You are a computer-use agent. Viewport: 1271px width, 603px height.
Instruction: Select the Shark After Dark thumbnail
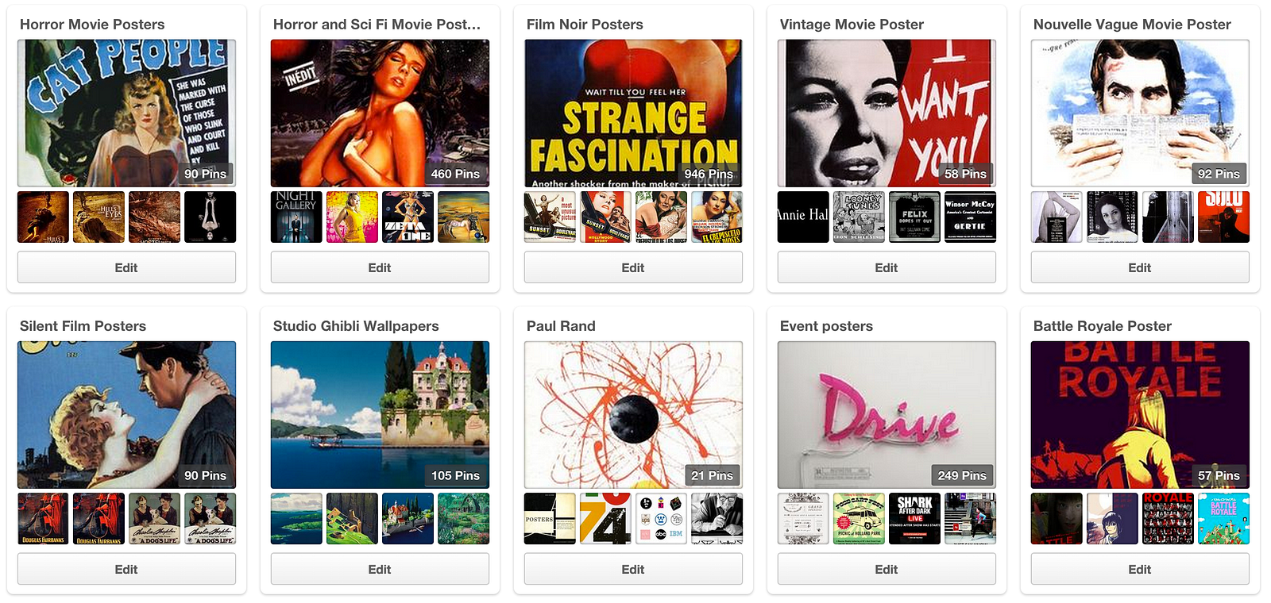(914, 518)
